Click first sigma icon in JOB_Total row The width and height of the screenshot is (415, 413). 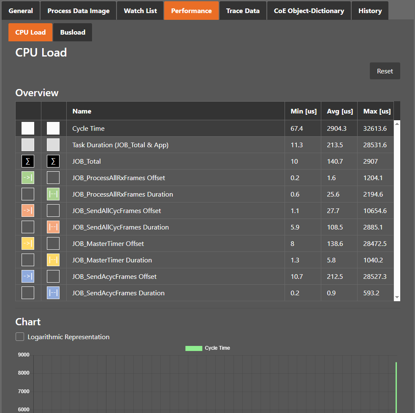28,161
